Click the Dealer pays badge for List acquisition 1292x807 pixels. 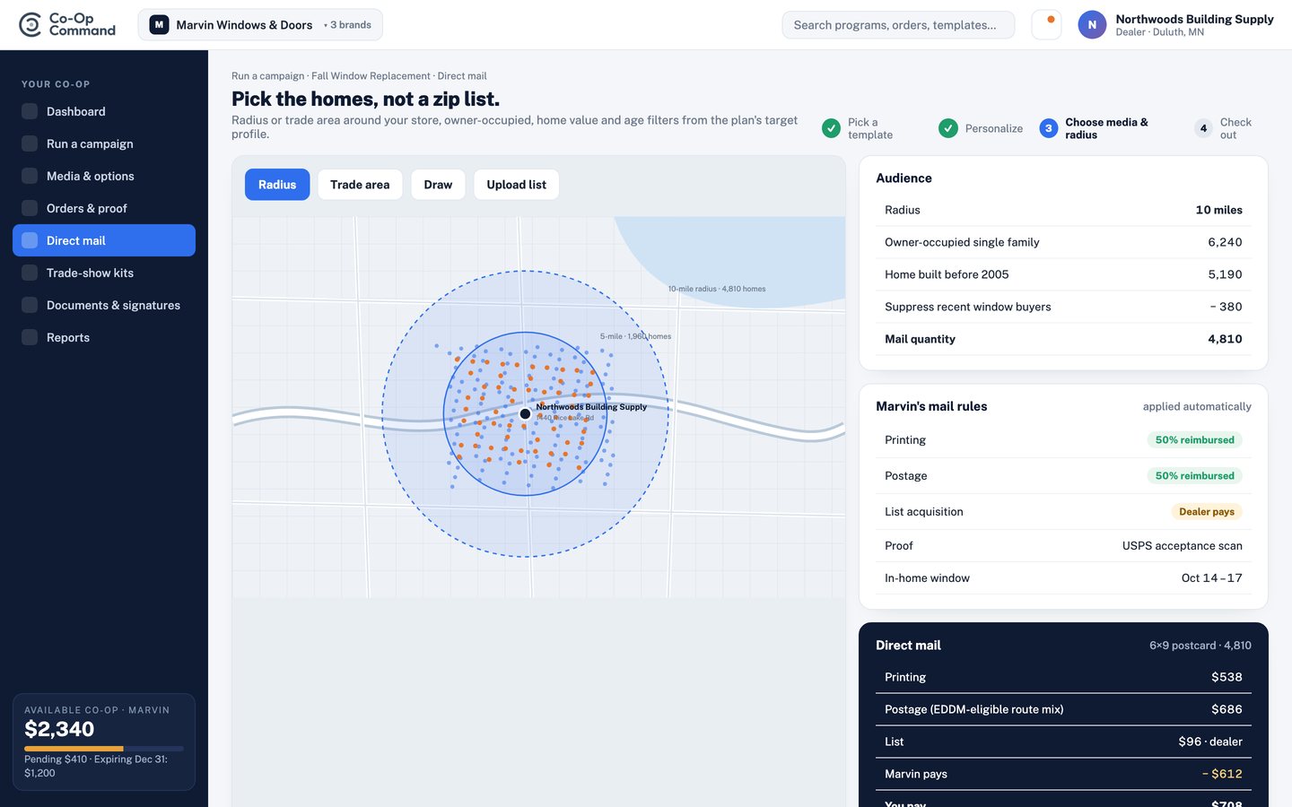coord(1207,512)
